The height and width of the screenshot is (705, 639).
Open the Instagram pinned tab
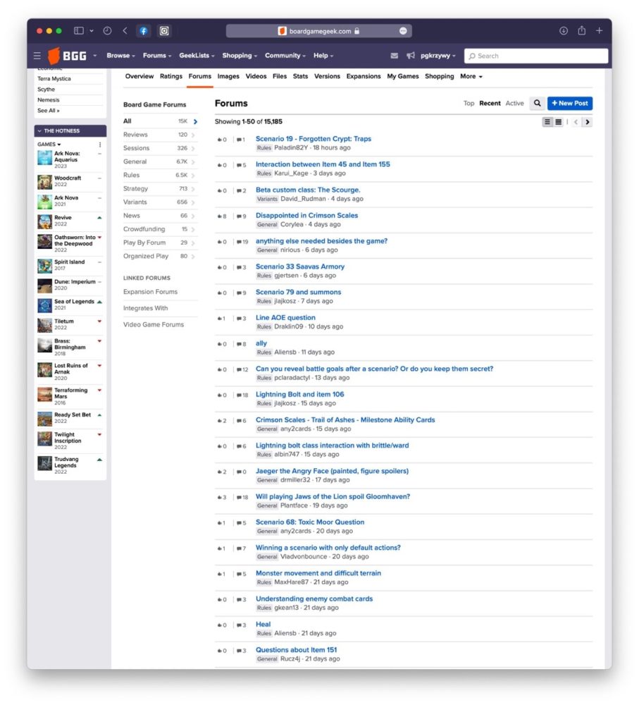[x=164, y=30]
